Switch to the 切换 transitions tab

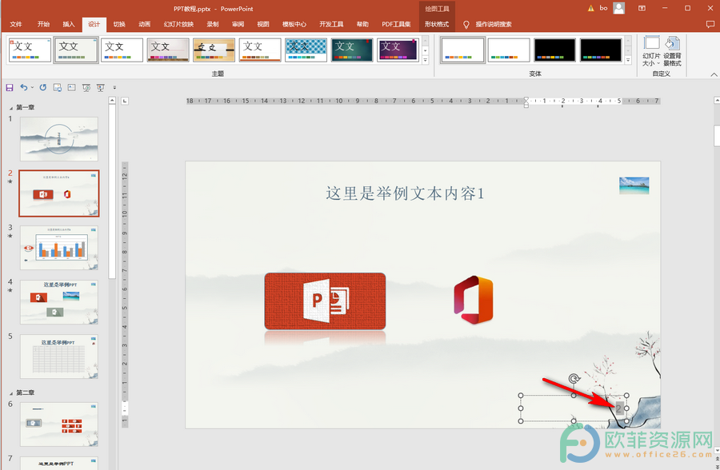tap(119, 24)
